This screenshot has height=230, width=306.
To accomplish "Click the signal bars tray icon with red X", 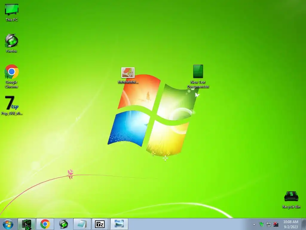I will 276,224.
